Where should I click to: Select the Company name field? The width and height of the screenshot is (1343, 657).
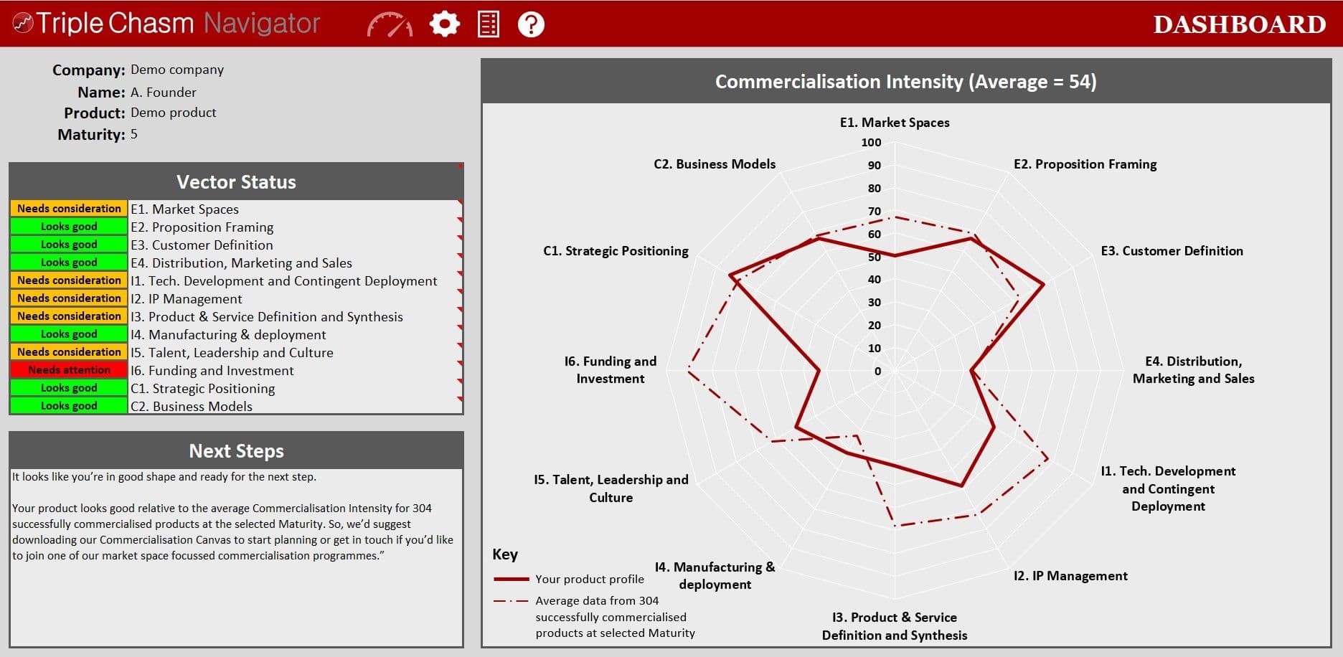pyautogui.click(x=177, y=70)
